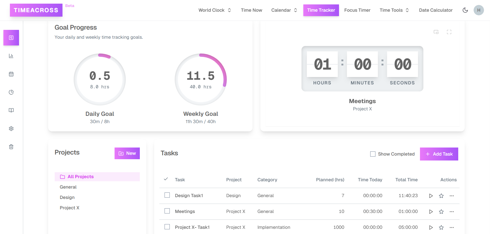Open more actions for Project X- Task1
This screenshot has width=490, height=234.
point(452,228)
